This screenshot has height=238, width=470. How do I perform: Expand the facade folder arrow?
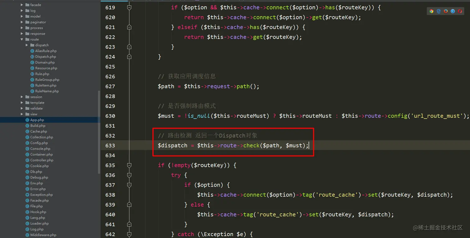pyautogui.click(x=22, y=5)
